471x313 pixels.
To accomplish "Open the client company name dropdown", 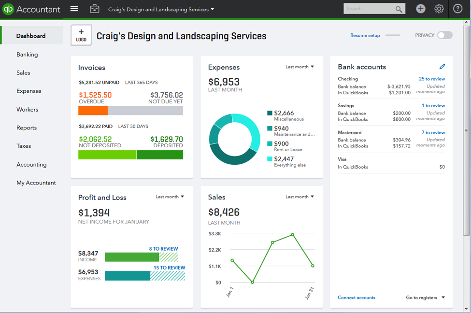I will coord(161,9).
